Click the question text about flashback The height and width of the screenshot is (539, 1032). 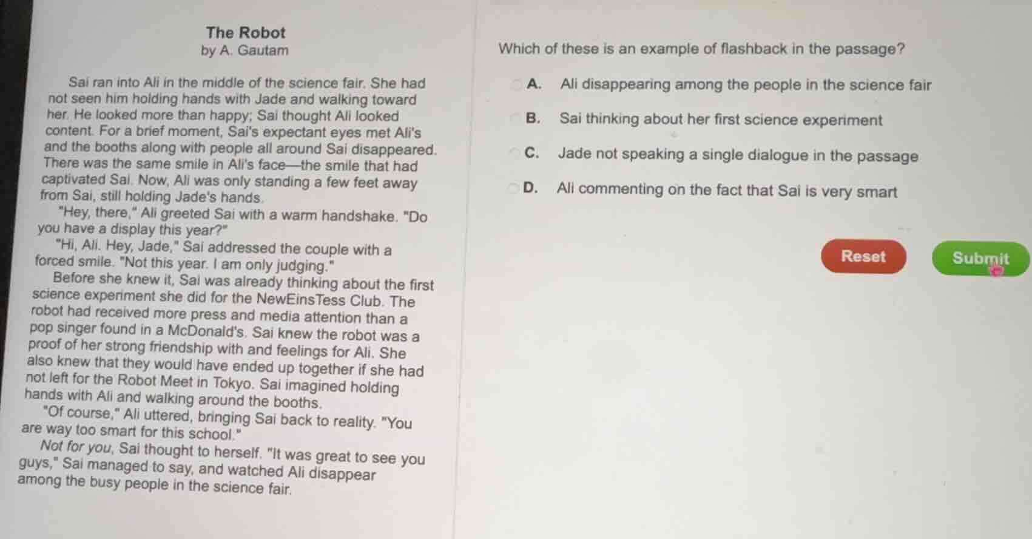coord(701,49)
